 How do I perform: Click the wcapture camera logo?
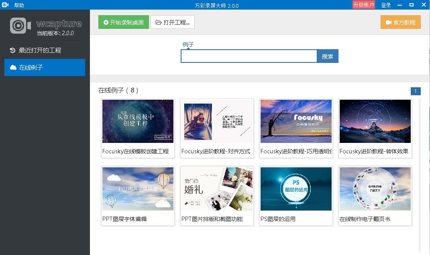pyautogui.click(x=20, y=26)
